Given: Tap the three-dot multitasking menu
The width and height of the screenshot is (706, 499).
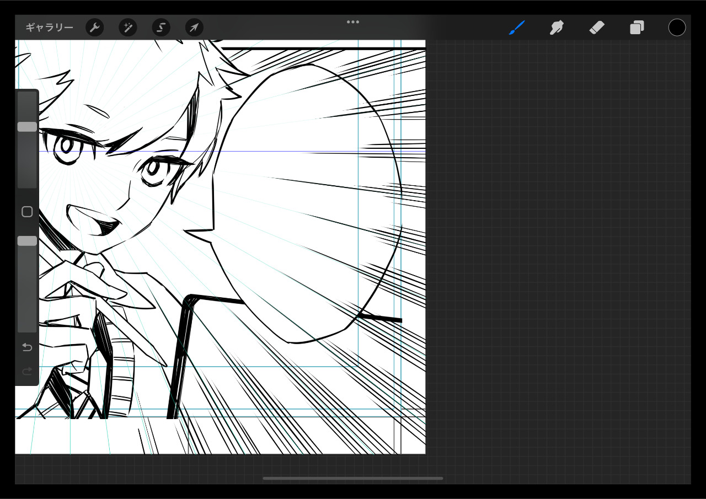Looking at the screenshot, I should 353,22.
